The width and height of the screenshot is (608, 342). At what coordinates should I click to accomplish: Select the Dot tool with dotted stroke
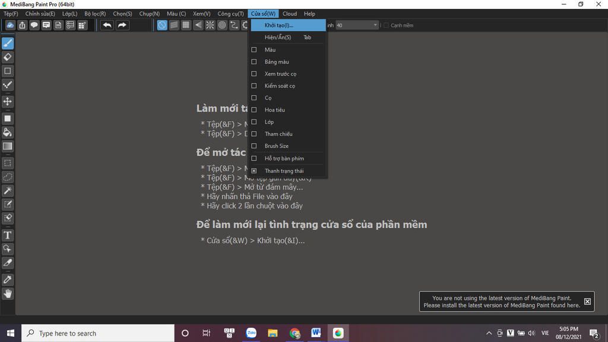pyautogui.click(x=7, y=84)
